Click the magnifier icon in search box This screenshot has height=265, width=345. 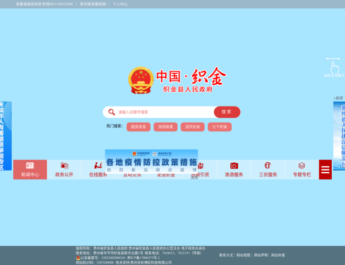(x=111, y=112)
